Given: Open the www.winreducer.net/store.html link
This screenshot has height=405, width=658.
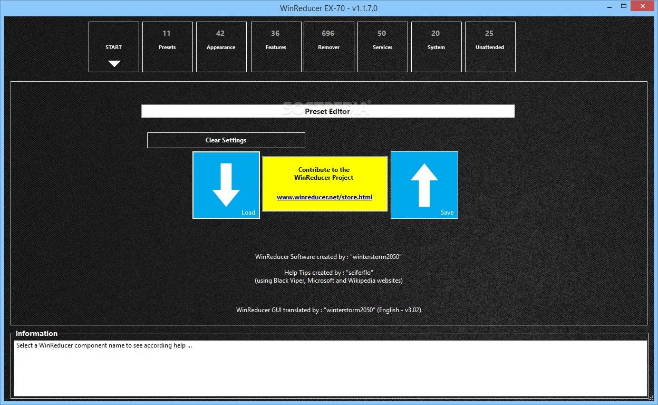Looking at the screenshot, I should [x=325, y=197].
